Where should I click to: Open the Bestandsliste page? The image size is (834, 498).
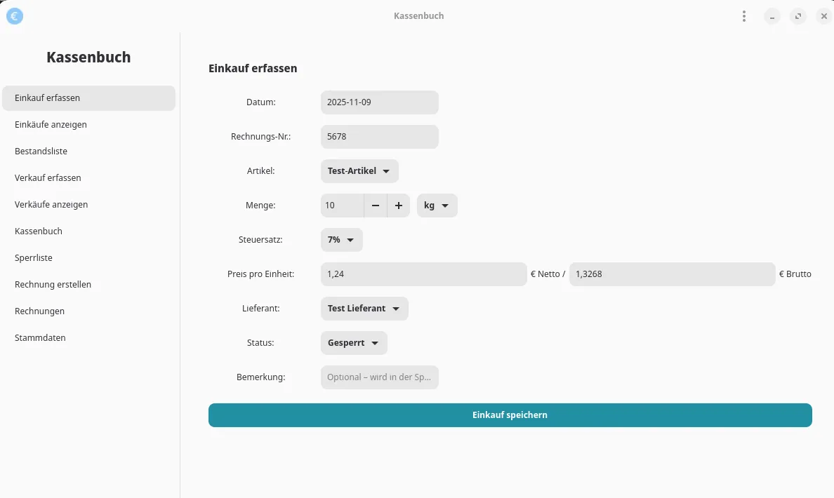pos(41,152)
